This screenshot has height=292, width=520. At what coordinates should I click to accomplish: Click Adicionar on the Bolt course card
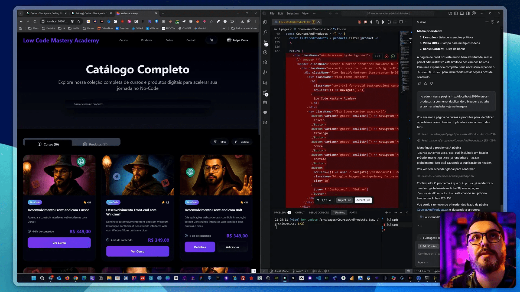coord(232,247)
